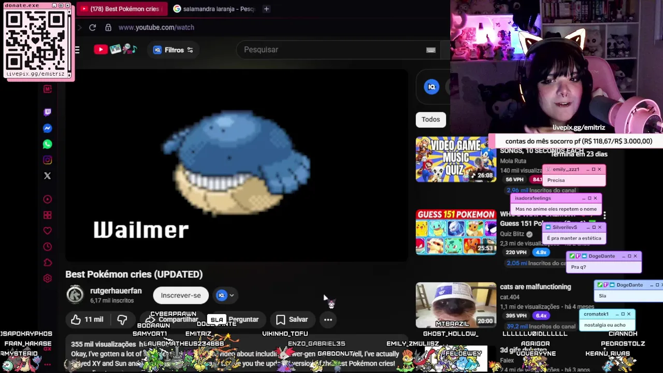663x373 pixels.
Task: Close the SilverilevS chat popup
Action: (600, 227)
